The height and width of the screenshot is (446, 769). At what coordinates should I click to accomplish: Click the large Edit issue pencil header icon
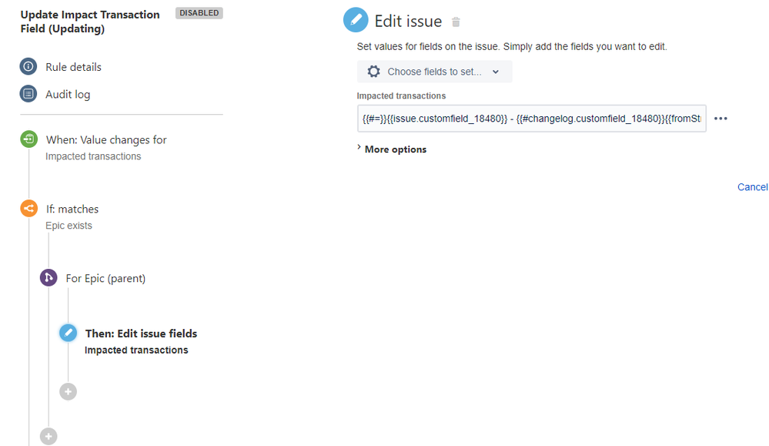[x=356, y=20]
